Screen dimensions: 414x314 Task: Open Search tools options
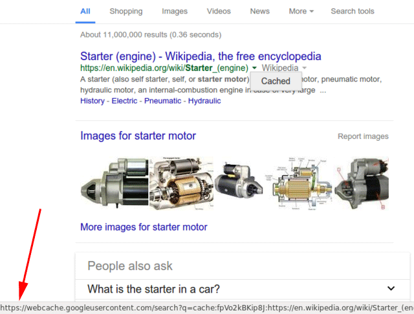coord(353,12)
